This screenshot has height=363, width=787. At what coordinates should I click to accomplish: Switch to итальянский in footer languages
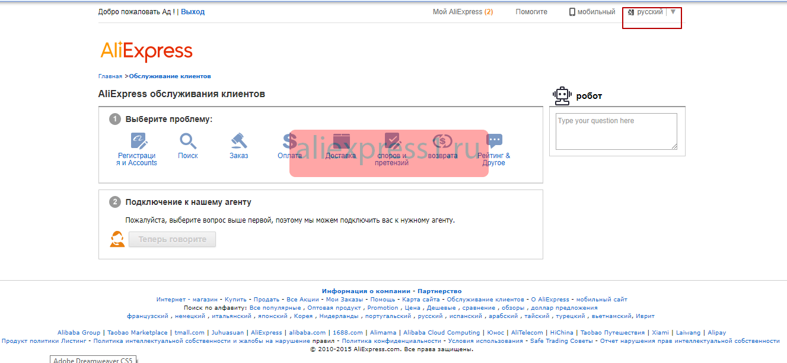(232, 316)
